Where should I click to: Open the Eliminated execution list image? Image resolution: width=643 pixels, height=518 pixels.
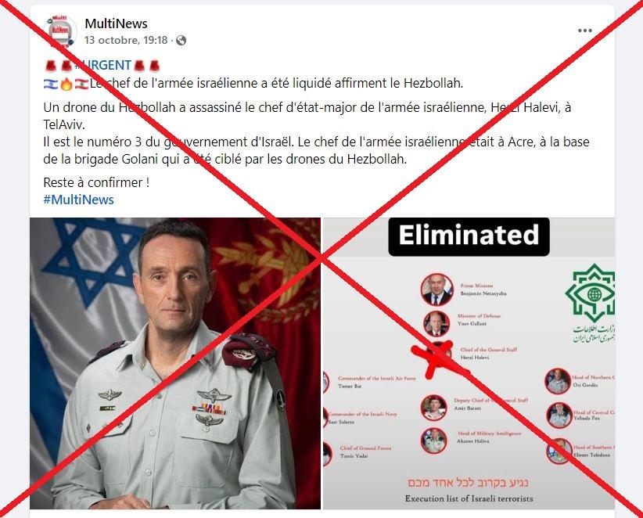coord(469,363)
